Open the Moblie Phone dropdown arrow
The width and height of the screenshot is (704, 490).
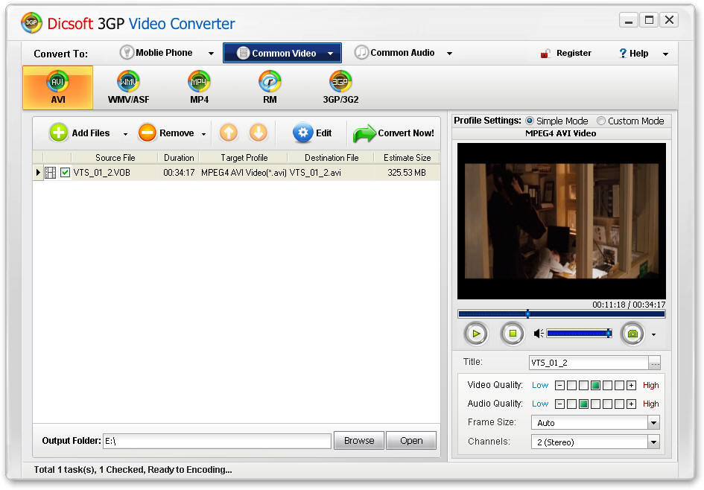tap(211, 54)
